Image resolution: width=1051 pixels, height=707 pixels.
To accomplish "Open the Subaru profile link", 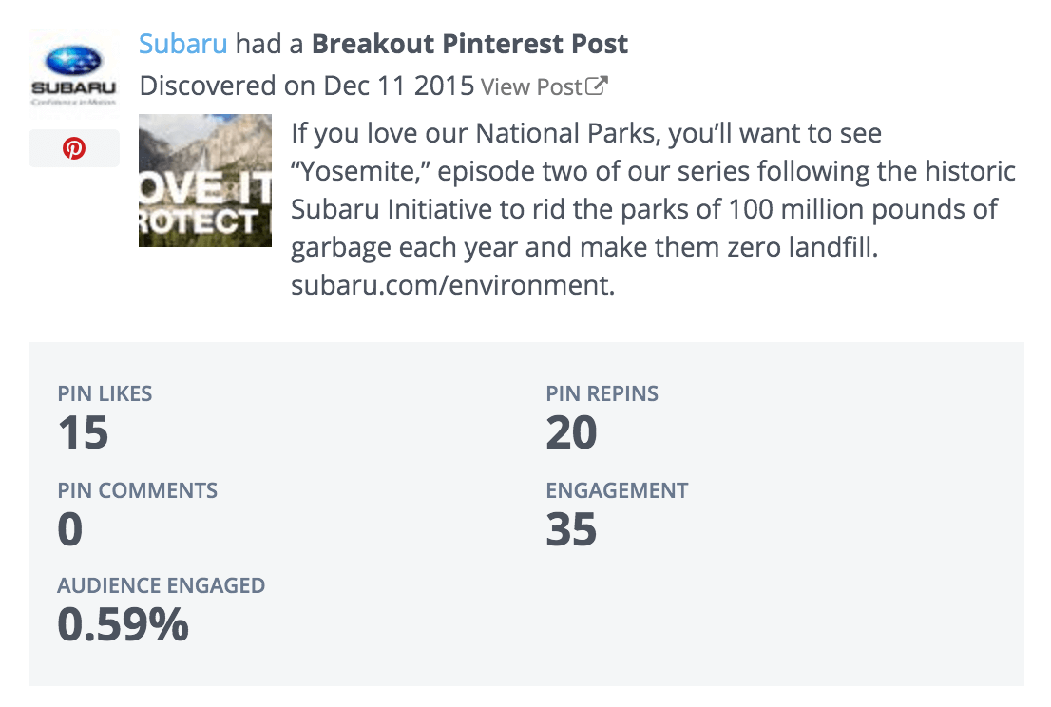I will coord(183,45).
